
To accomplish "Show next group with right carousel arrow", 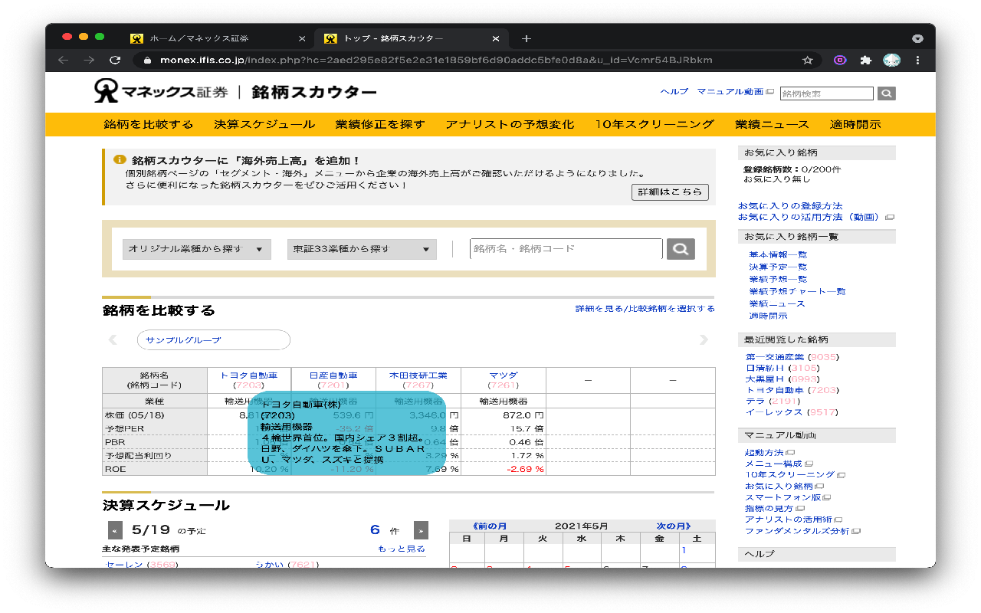I will [704, 339].
